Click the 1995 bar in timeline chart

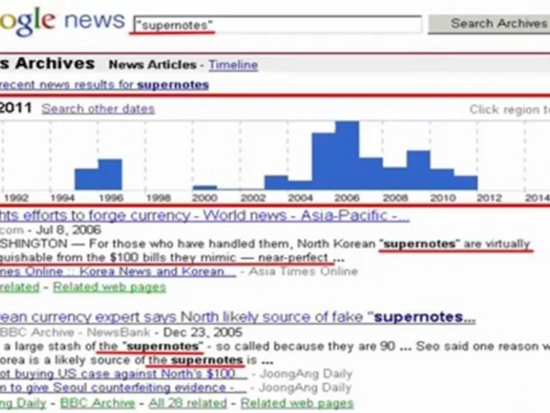(87, 180)
